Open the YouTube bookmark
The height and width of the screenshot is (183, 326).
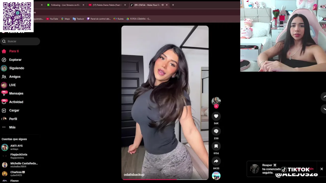click(52, 19)
